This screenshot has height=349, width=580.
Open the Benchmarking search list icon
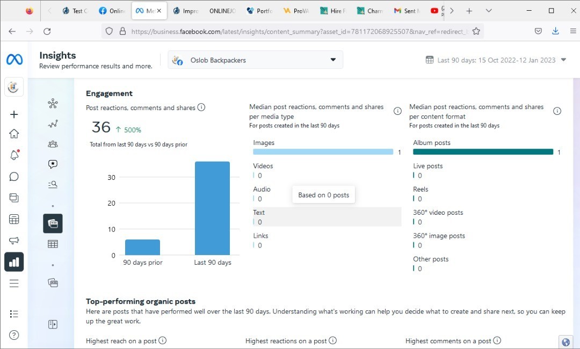(53, 184)
